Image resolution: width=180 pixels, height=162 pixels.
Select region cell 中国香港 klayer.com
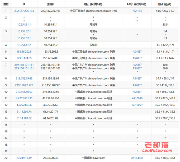[x=93, y=158]
